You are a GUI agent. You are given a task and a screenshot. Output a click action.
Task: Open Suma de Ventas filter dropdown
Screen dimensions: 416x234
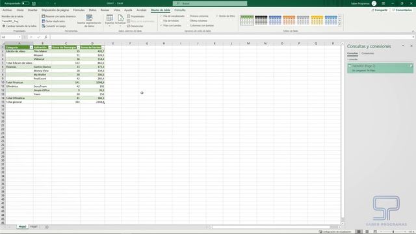103,47
